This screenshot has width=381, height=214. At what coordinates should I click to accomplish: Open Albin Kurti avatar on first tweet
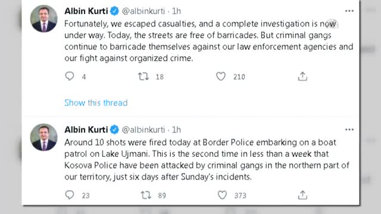43,18
